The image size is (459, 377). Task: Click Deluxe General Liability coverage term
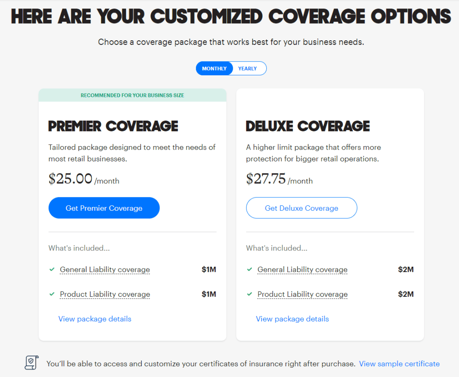click(303, 269)
